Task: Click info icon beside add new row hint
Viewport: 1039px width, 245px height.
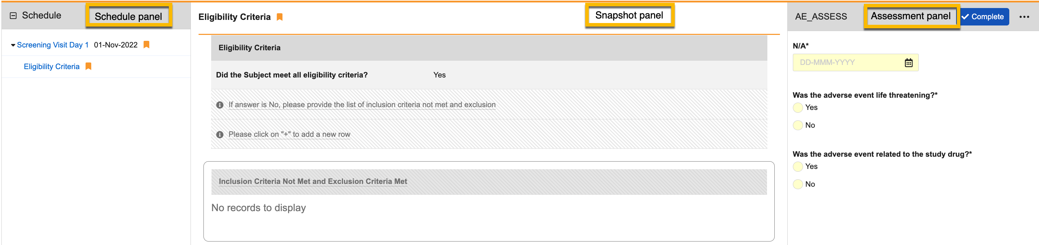Action: pos(220,135)
